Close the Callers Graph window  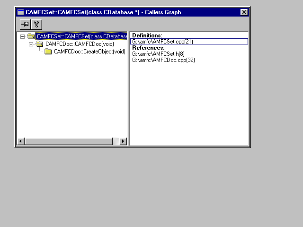pyautogui.click(x=244, y=12)
